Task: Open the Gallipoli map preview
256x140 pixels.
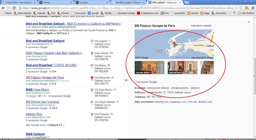Action: 174,44
